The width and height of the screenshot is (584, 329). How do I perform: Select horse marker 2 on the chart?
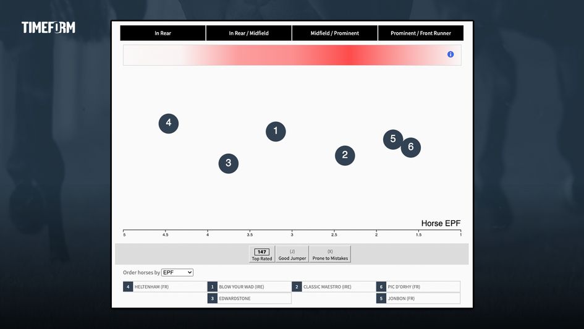click(345, 155)
